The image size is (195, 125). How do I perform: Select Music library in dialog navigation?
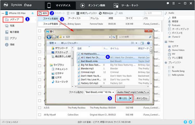60,82
